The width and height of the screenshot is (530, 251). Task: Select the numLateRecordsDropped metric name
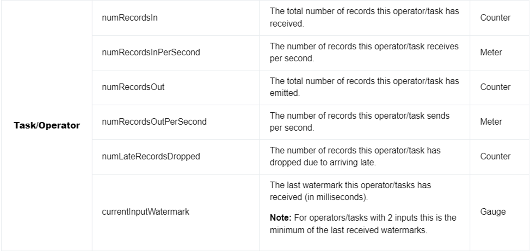tap(151, 157)
